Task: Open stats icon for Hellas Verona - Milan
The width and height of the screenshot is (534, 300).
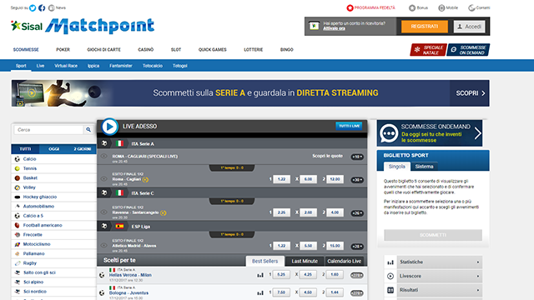Action: [260, 275]
